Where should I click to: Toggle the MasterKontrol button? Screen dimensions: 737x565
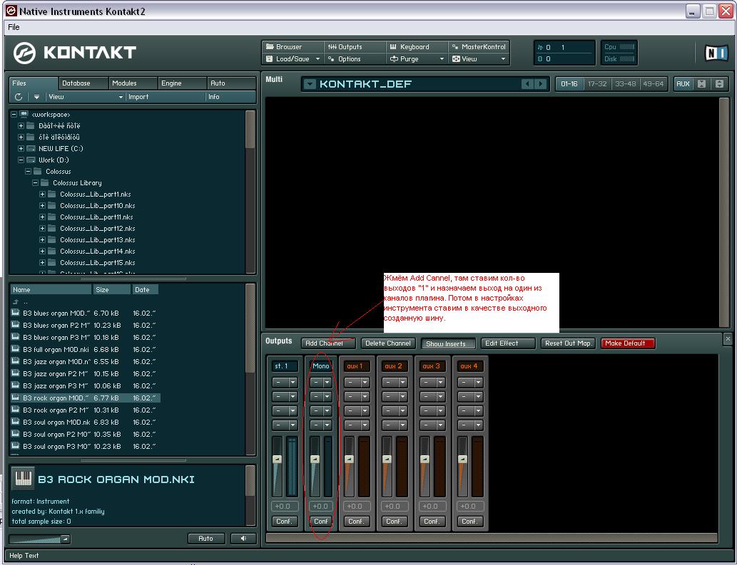(478, 47)
